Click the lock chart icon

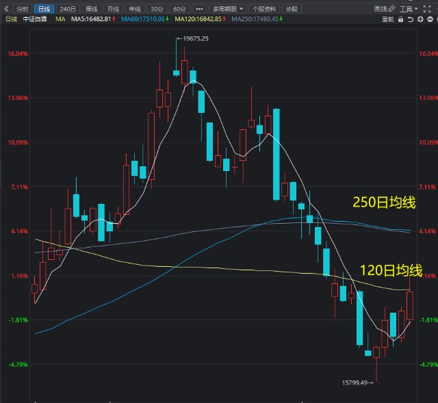click(x=400, y=19)
